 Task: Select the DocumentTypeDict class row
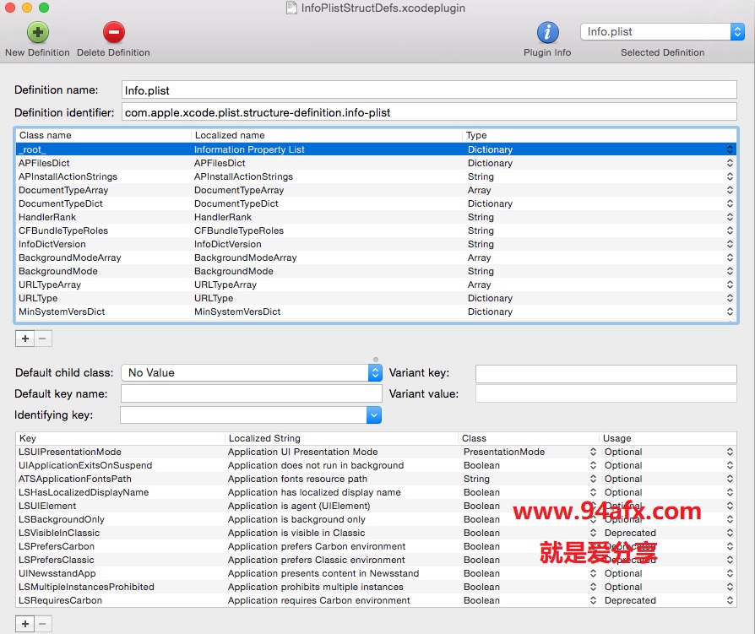tap(376, 203)
